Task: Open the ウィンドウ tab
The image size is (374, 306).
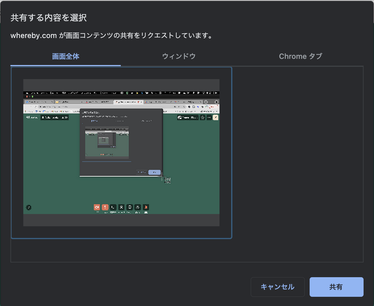Action: coord(179,56)
